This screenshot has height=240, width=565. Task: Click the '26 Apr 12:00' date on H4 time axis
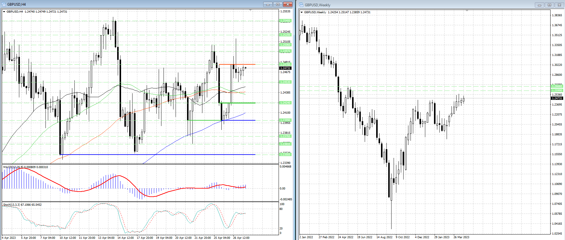click(241, 238)
